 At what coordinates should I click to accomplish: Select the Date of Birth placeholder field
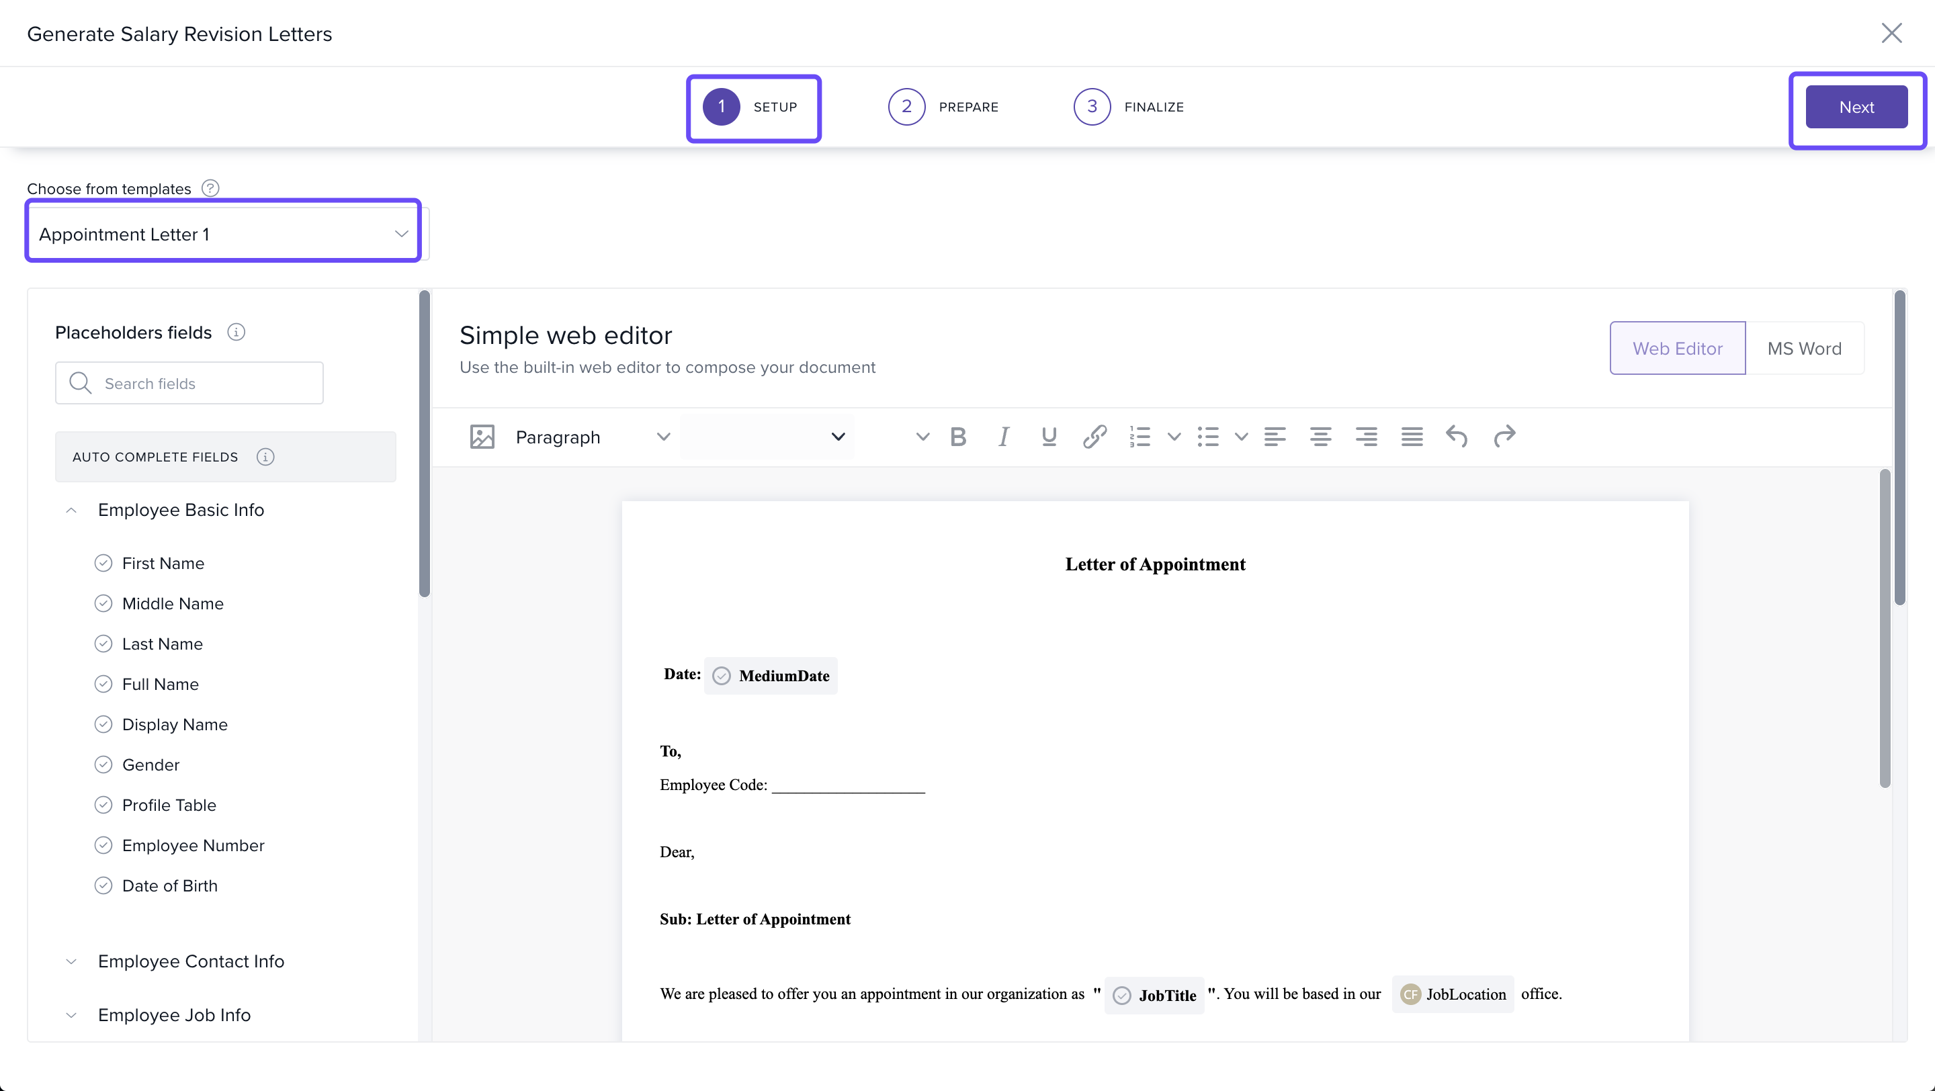tap(170, 886)
